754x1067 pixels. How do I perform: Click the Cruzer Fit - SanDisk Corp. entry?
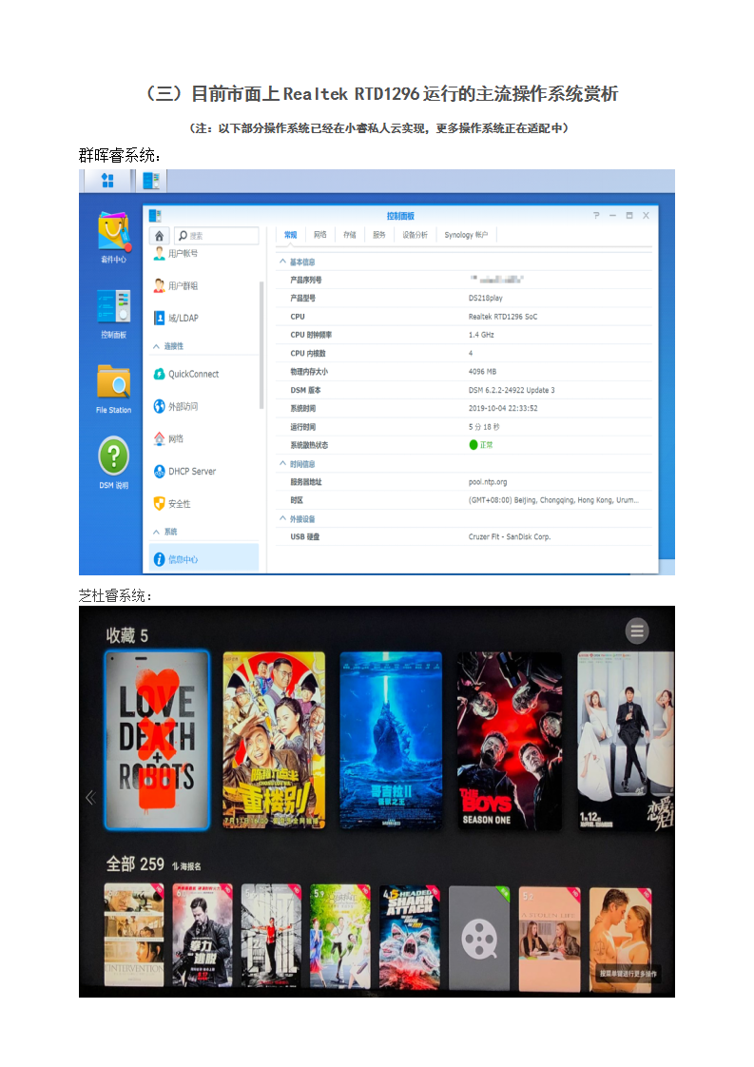pyautogui.click(x=510, y=537)
